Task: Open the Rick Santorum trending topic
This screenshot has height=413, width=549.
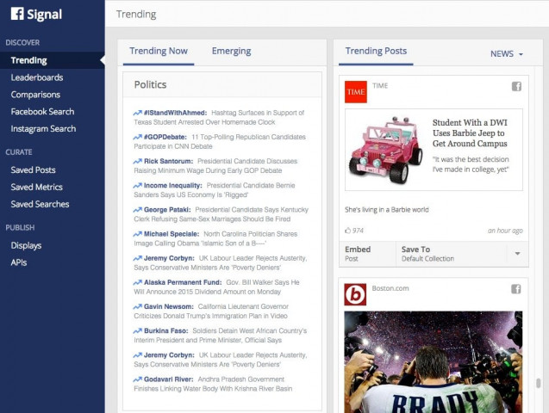Action: (x=168, y=161)
